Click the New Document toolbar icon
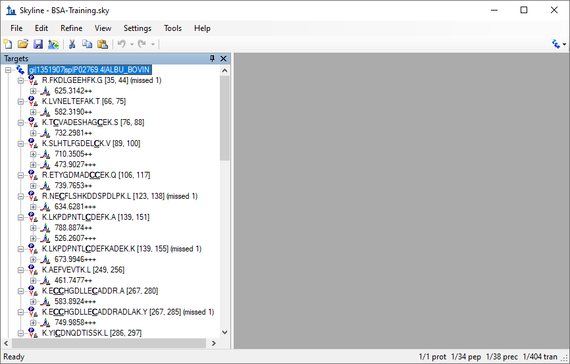570x364 pixels. click(x=8, y=44)
